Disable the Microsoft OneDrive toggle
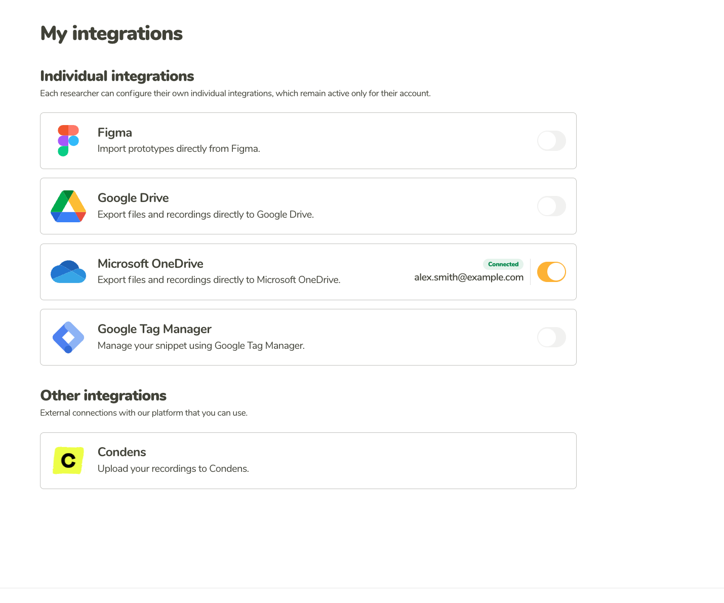The height and width of the screenshot is (603, 724). [x=551, y=272]
